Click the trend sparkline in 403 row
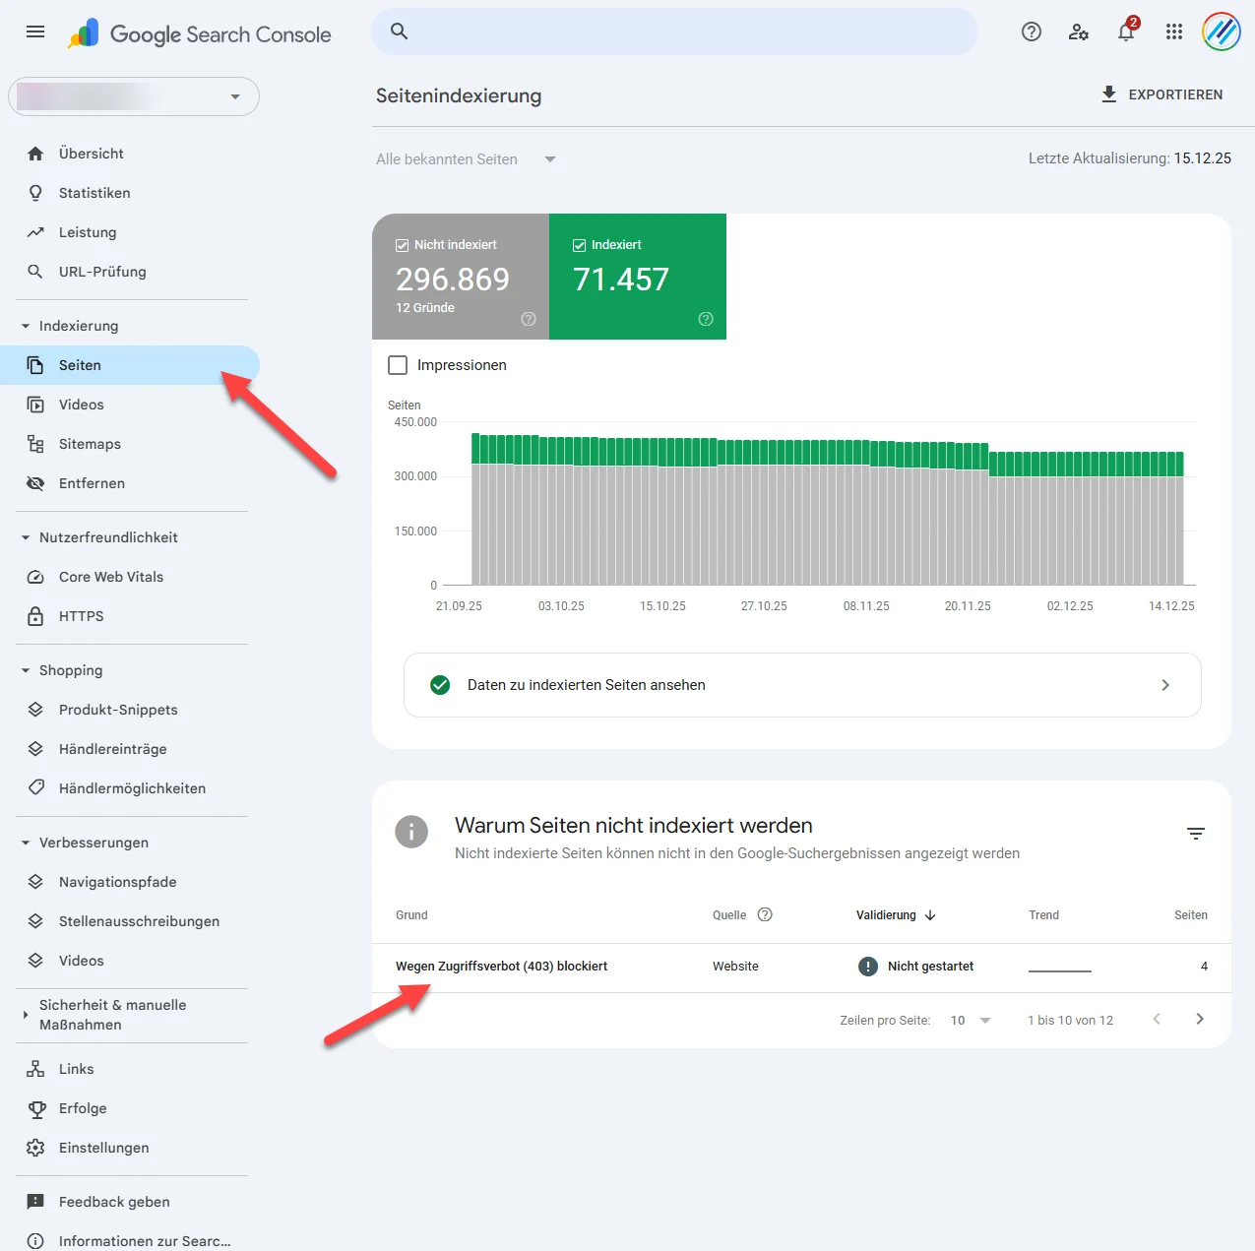 coord(1060,970)
